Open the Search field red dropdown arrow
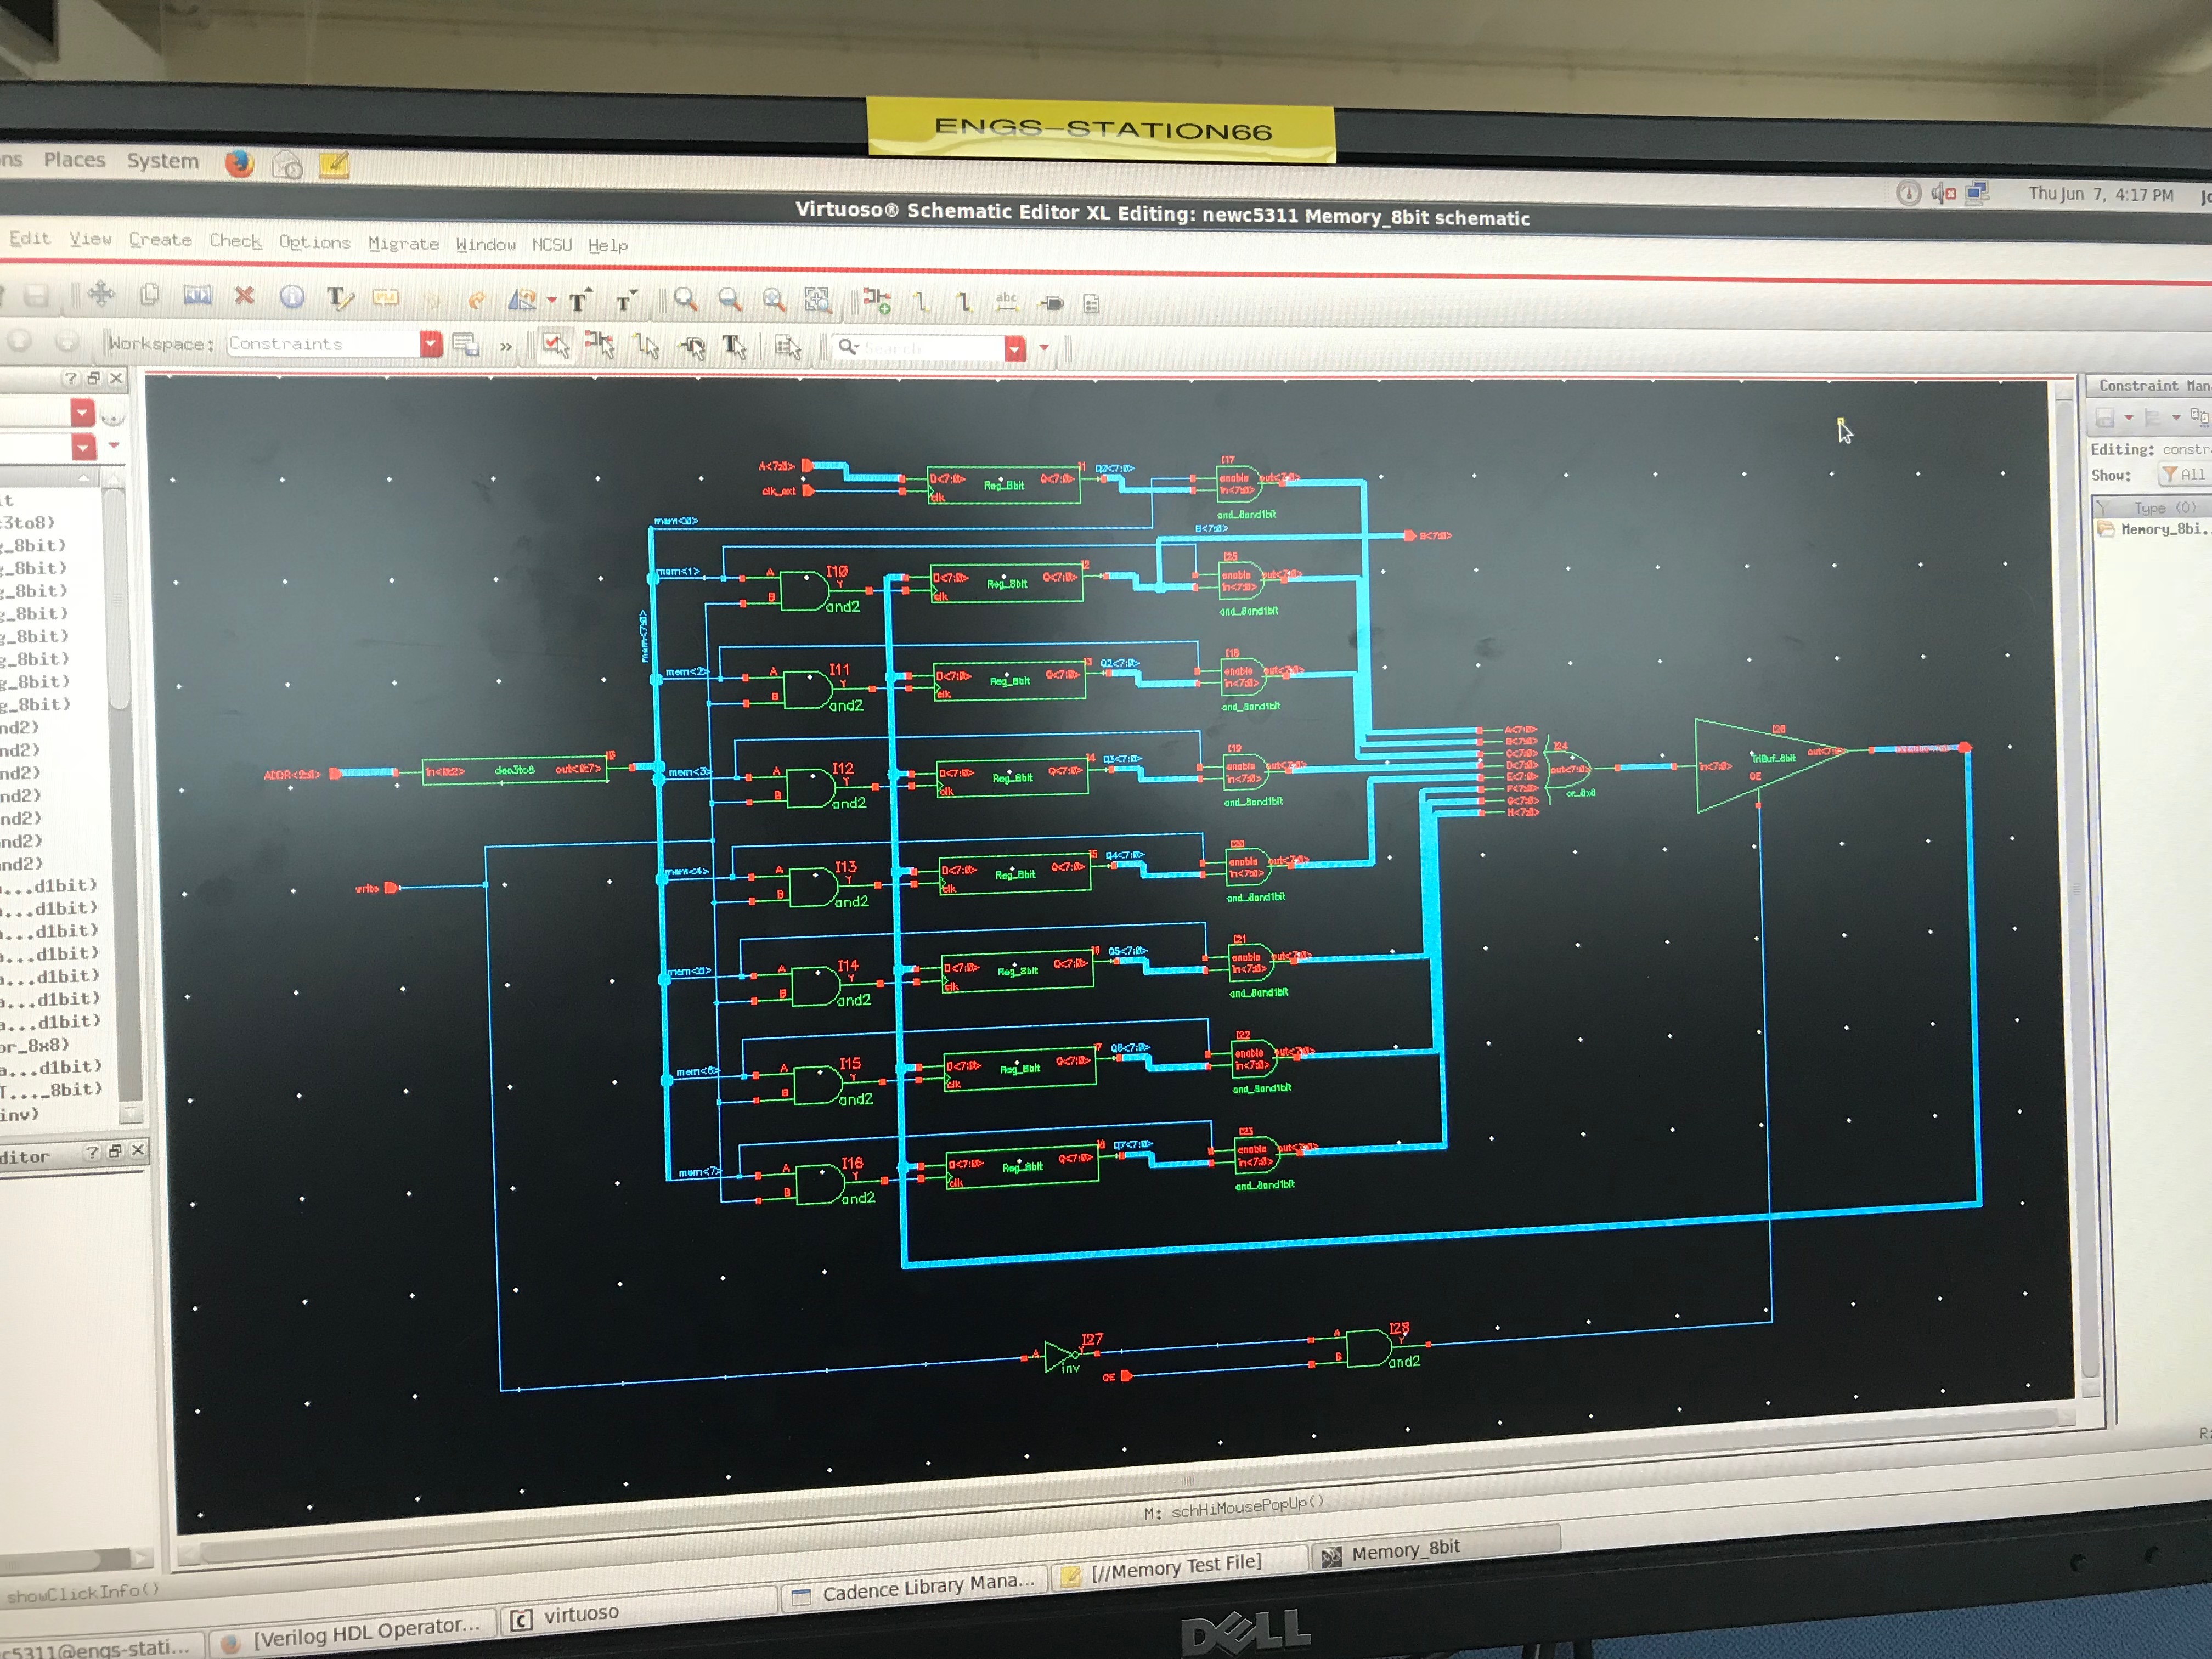2212x1659 pixels. (x=1015, y=348)
